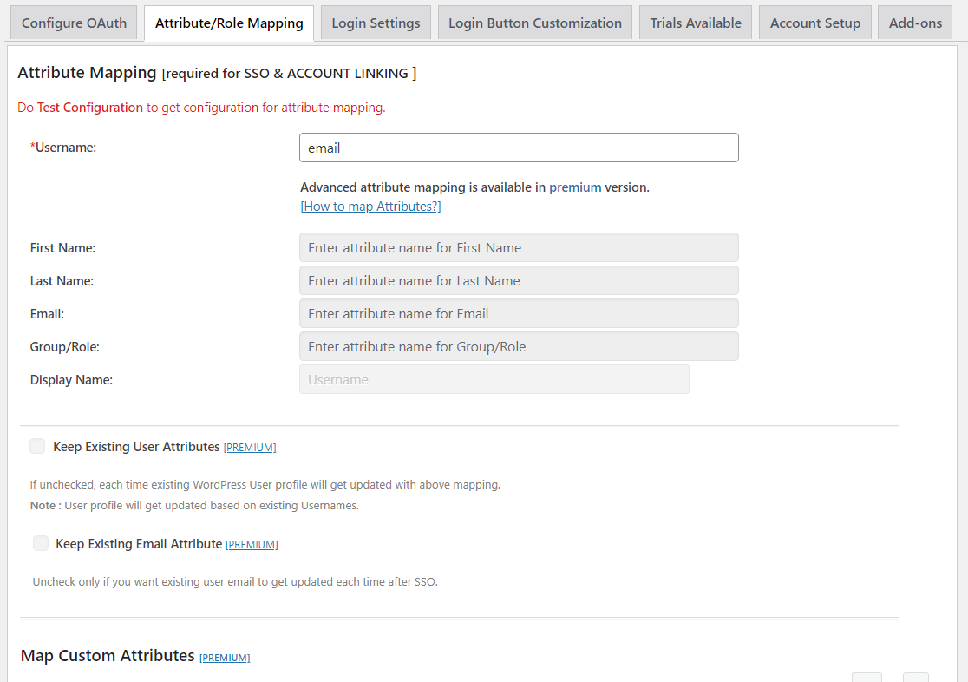Switch to the Account Setup tab

coord(814,23)
